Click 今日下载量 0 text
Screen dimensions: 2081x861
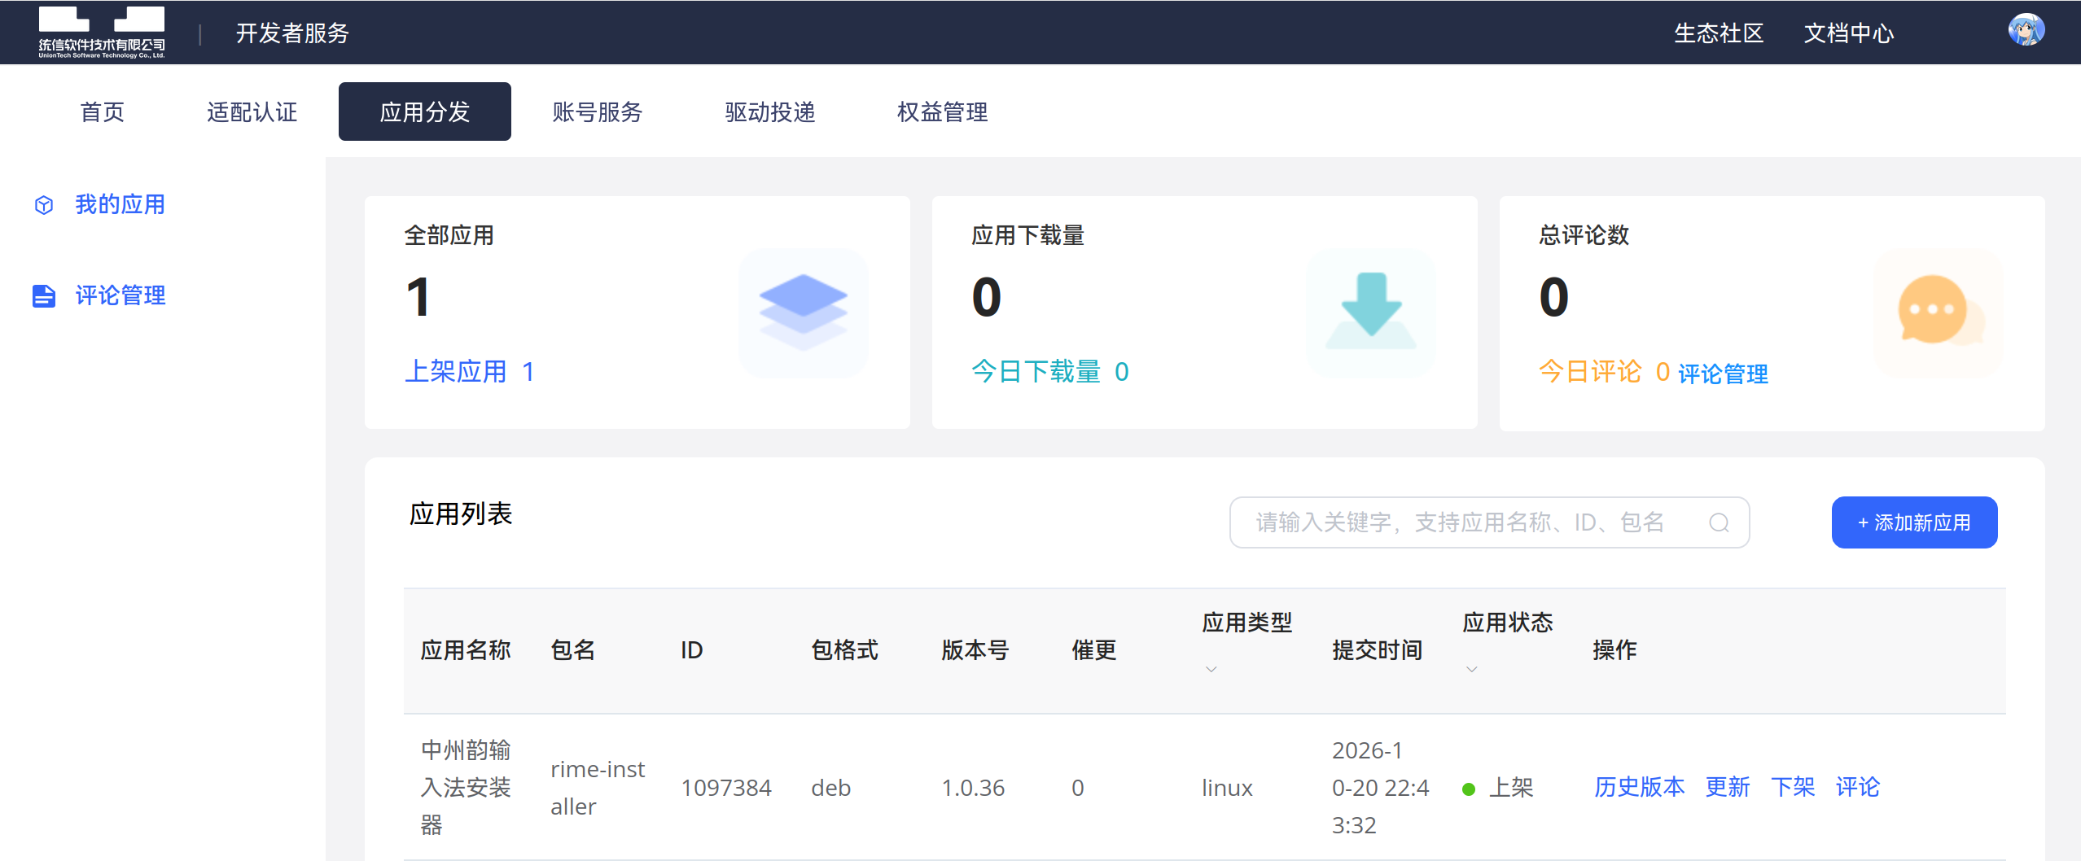[1050, 372]
